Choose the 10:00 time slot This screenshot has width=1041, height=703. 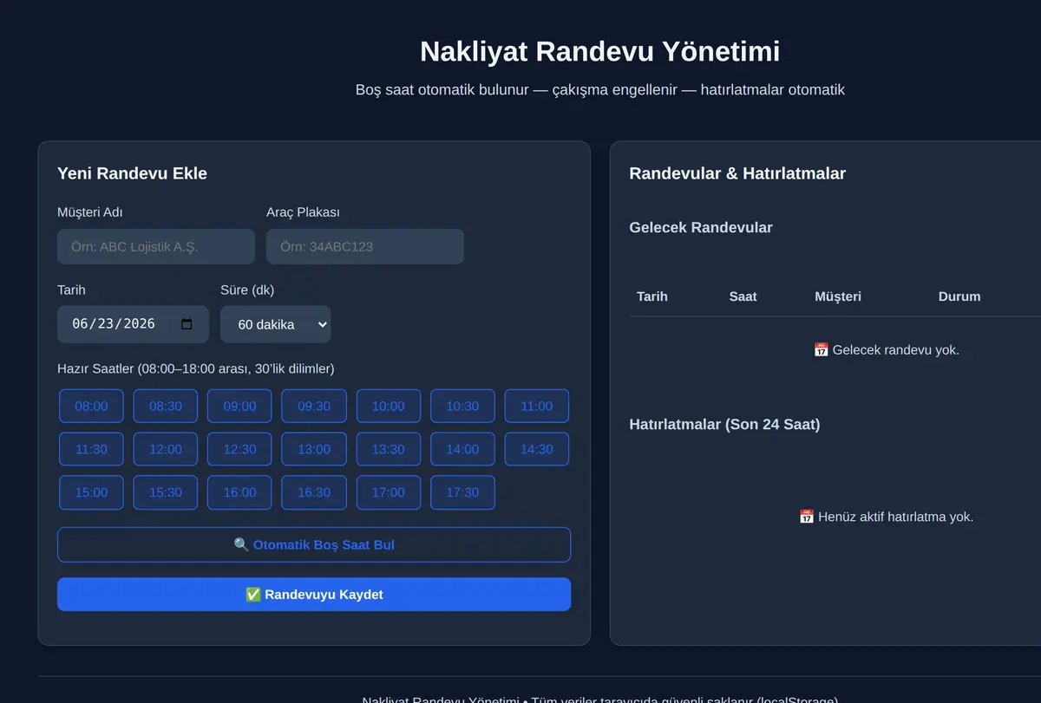click(x=389, y=406)
